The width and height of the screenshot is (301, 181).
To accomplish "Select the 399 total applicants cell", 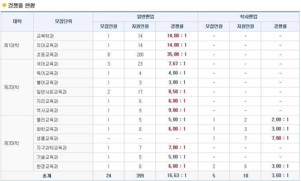I will pos(140,176).
